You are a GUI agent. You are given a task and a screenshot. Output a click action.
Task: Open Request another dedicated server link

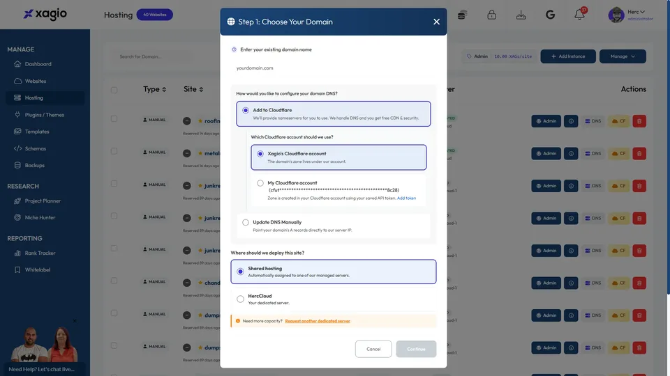click(x=318, y=321)
